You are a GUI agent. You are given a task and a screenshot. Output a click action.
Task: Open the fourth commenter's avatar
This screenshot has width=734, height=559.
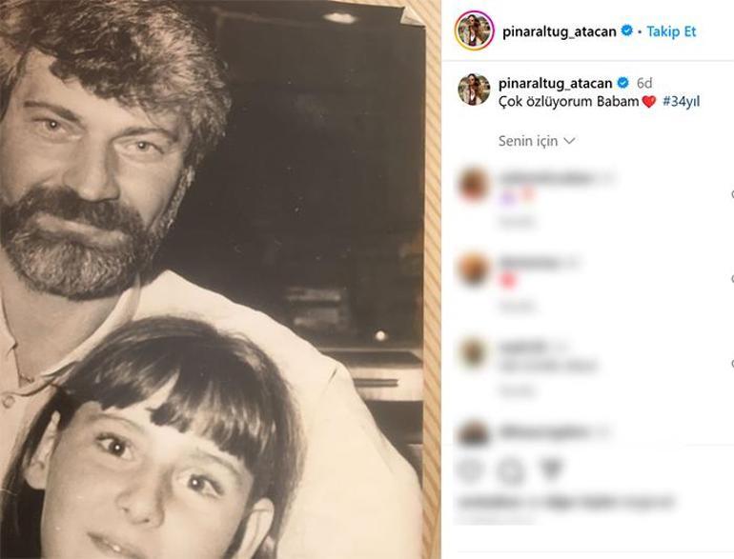point(474,433)
